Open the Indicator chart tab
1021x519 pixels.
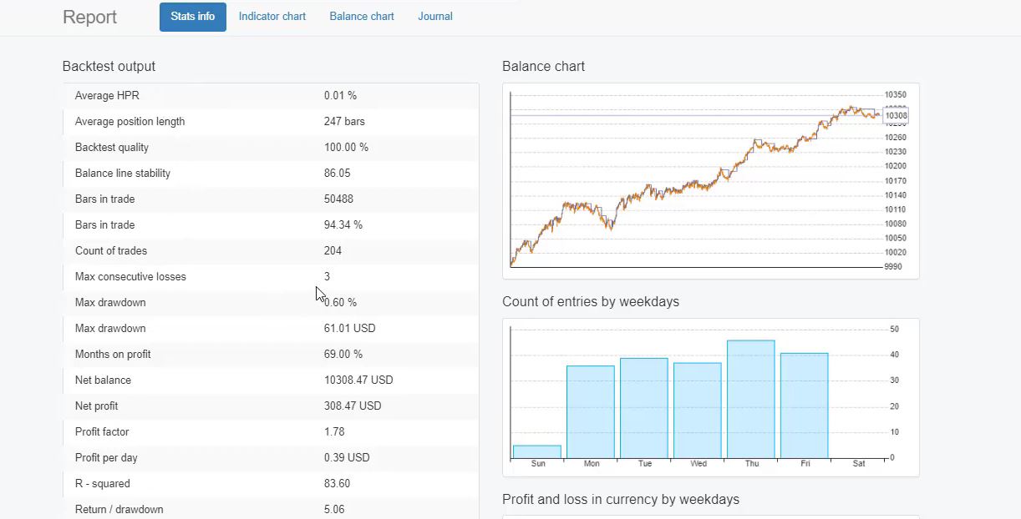(272, 16)
